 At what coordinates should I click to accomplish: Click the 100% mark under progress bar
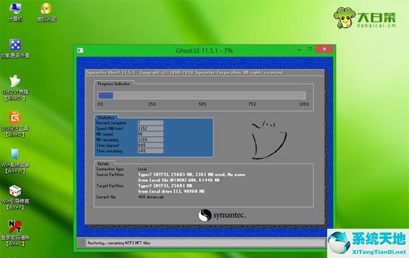(304, 104)
